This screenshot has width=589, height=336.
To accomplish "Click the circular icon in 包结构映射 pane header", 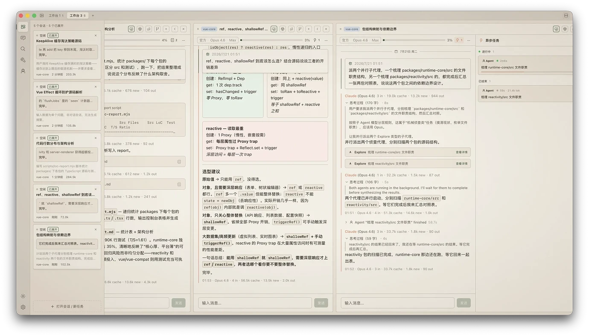I will tap(565, 29).
